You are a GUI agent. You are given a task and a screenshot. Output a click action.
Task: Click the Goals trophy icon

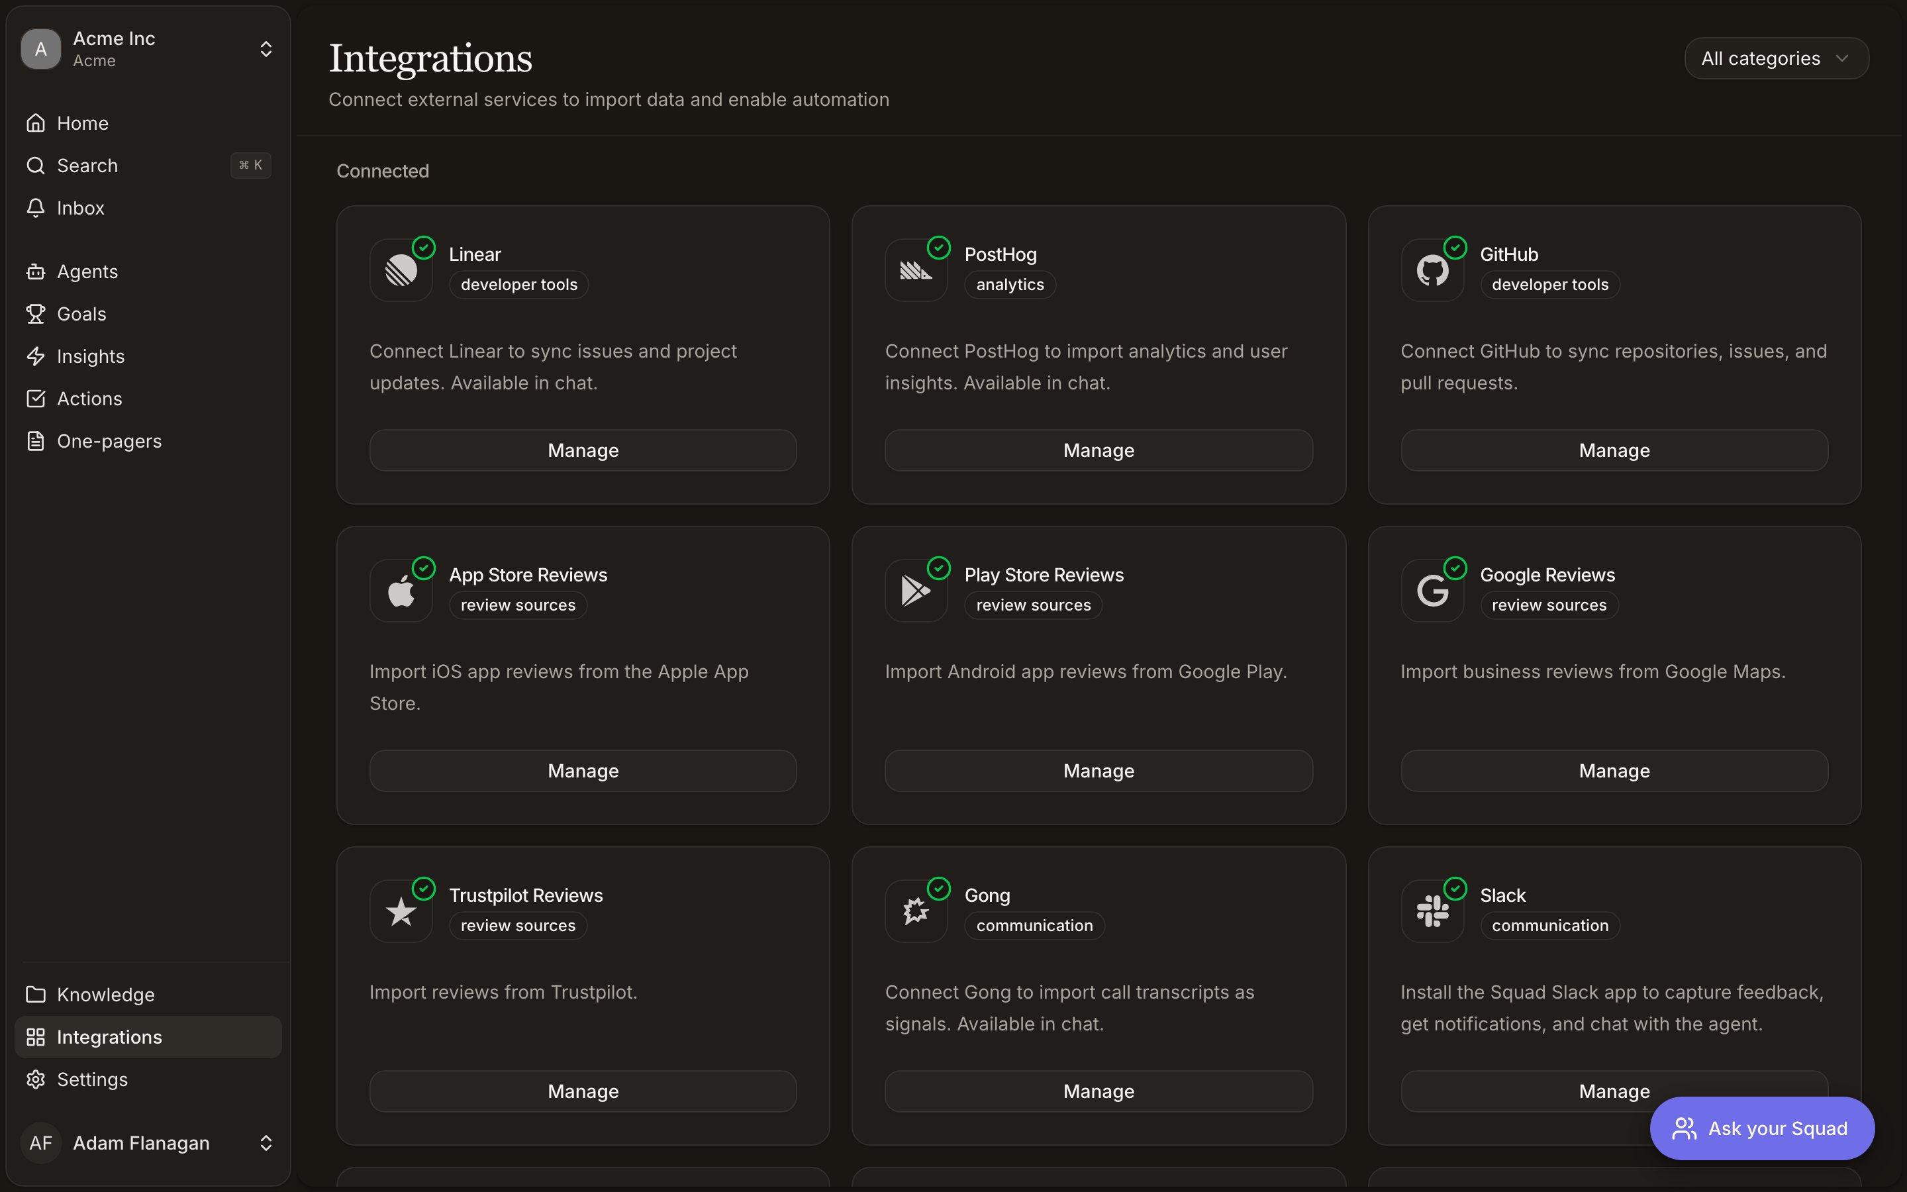(x=36, y=314)
